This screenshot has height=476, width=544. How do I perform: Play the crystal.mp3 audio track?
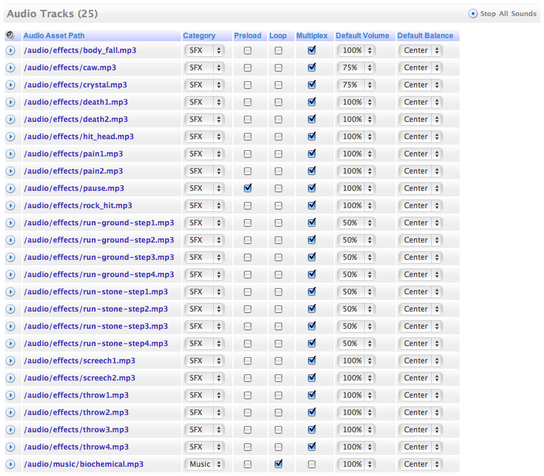[x=10, y=85]
